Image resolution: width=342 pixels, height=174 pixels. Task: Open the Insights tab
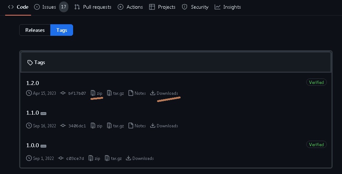[228, 7]
